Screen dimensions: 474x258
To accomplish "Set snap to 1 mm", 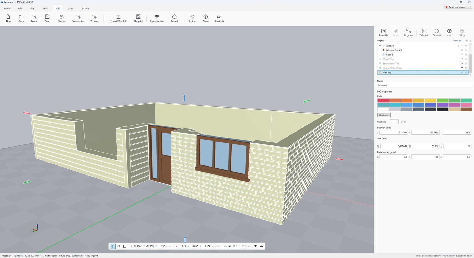I will [237, 246].
